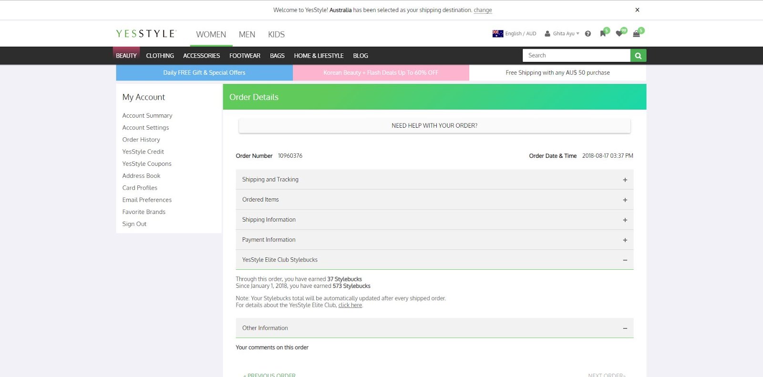This screenshot has height=377, width=763.
Task: Click the Australian flag language icon
Action: coord(498,34)
